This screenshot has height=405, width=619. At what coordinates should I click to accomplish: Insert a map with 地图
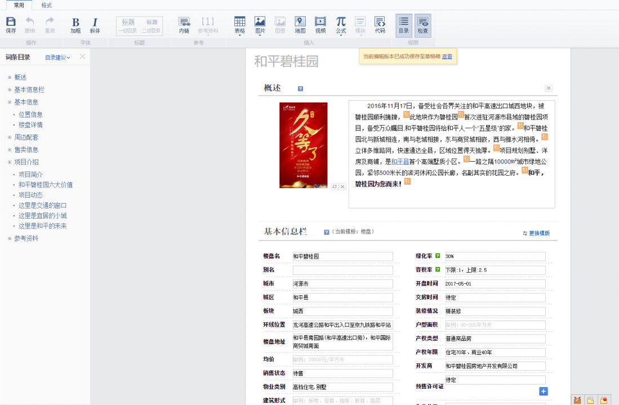300,25
